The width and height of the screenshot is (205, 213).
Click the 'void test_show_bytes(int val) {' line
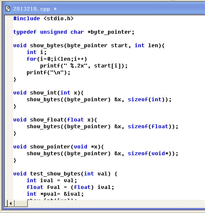[65, 174]
